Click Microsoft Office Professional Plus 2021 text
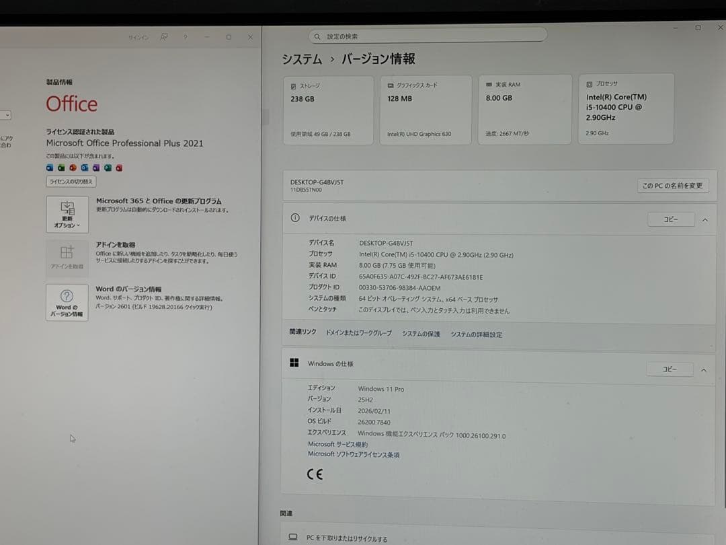 (x=124, y=144)
